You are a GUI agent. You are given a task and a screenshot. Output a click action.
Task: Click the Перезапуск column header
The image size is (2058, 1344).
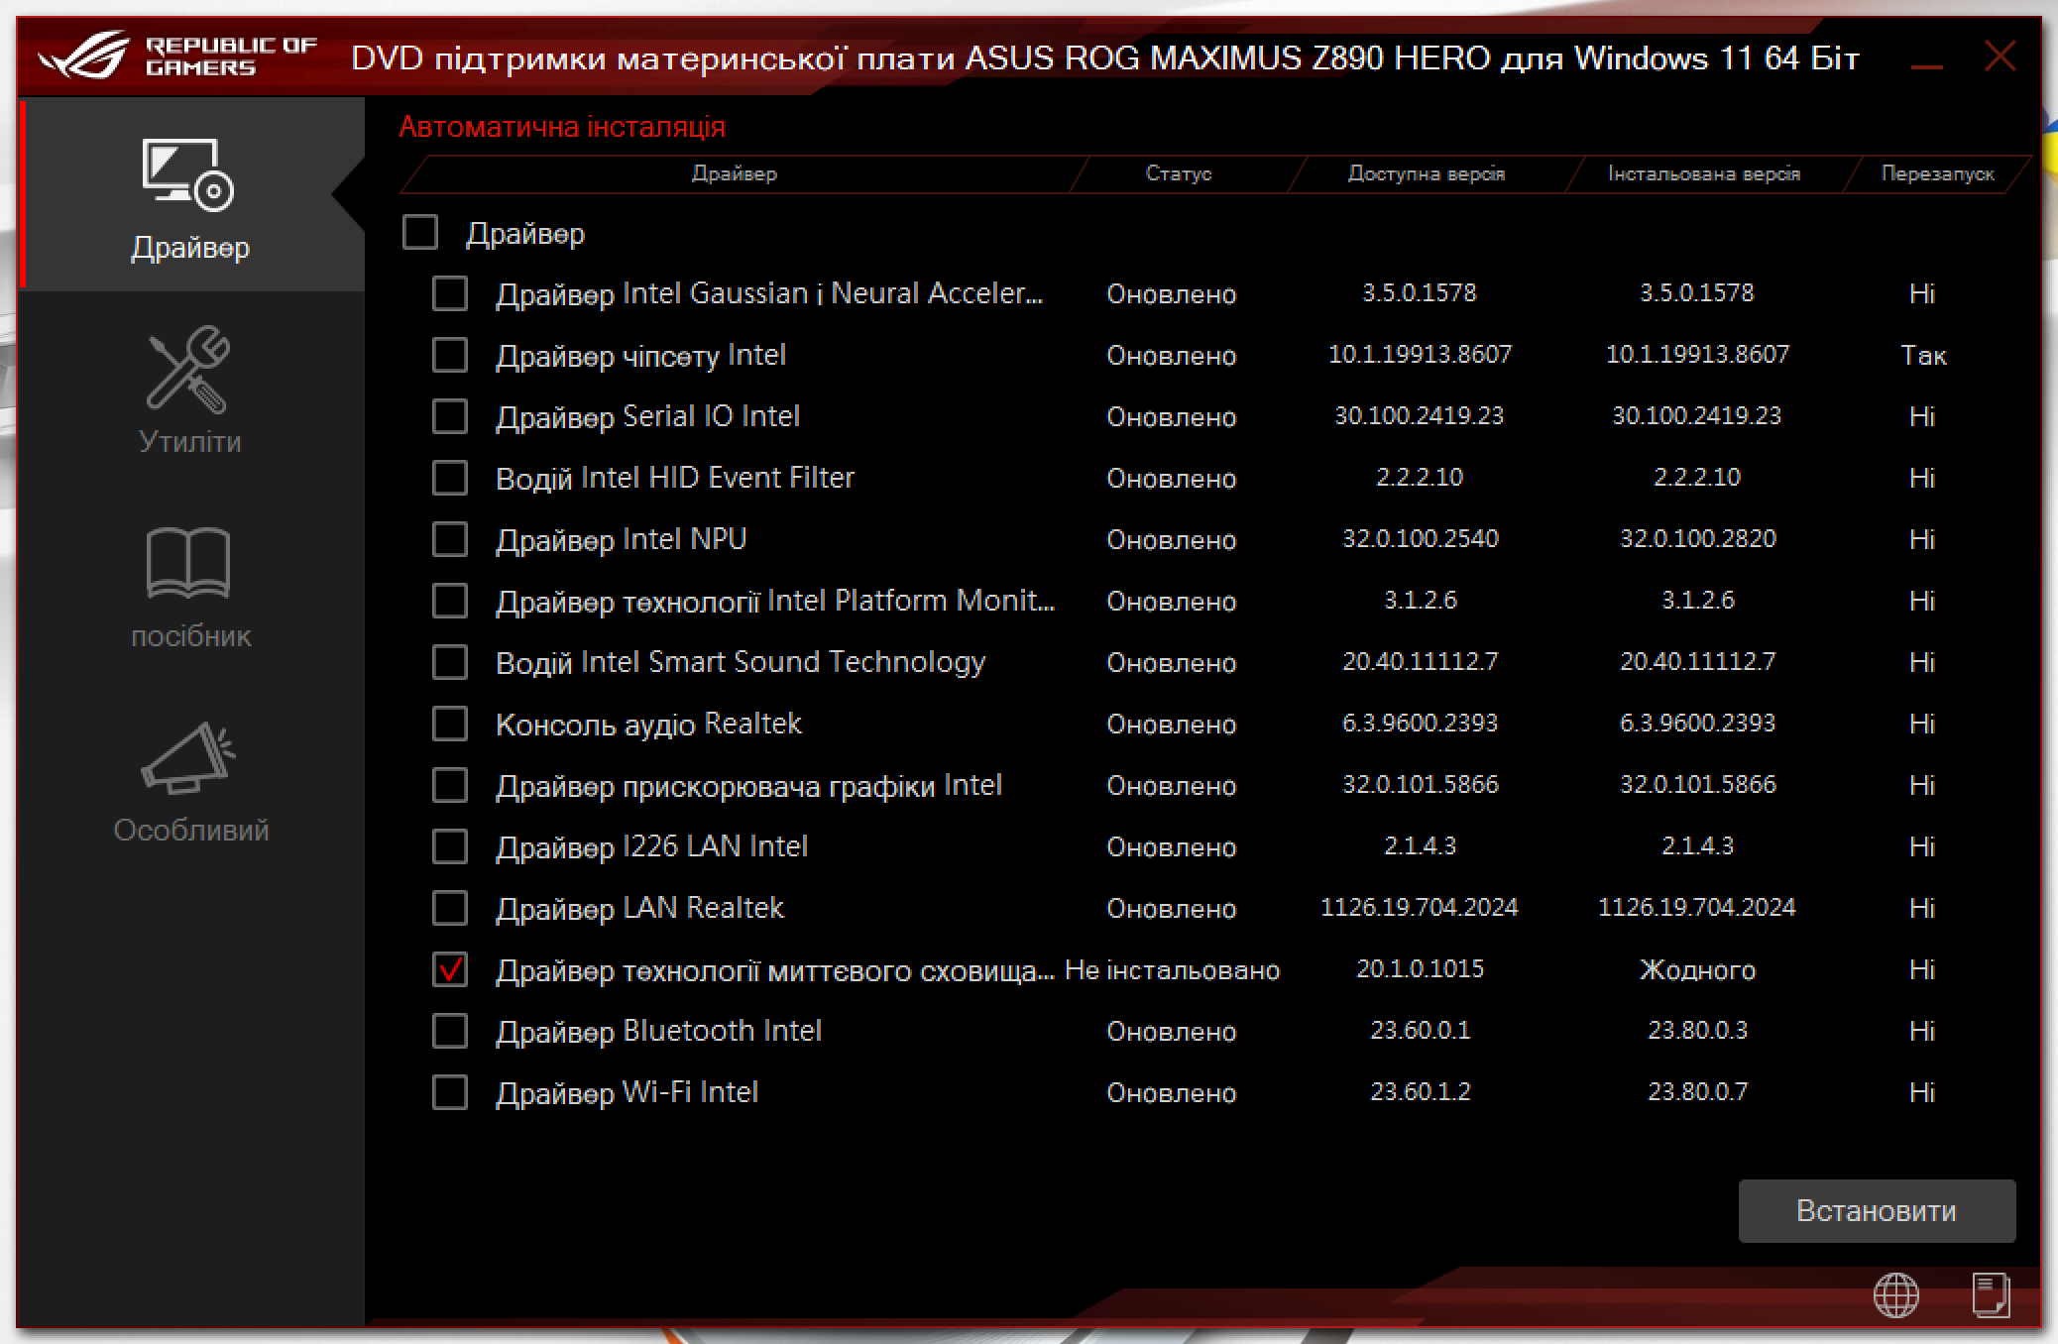[1937, 173]
